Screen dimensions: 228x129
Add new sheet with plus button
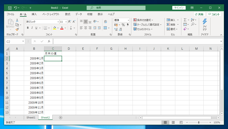click(x=61, y=118)
